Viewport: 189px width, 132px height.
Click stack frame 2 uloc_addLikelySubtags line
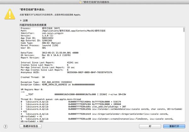click(x=73, y=107)
